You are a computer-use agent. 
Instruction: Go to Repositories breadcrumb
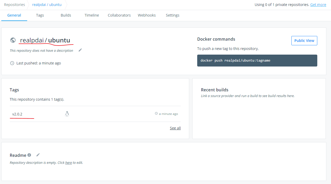pyautogui.click(x=14, y=5)
